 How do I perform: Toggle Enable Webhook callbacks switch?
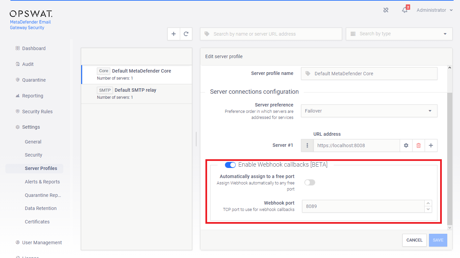click(230, 165)
